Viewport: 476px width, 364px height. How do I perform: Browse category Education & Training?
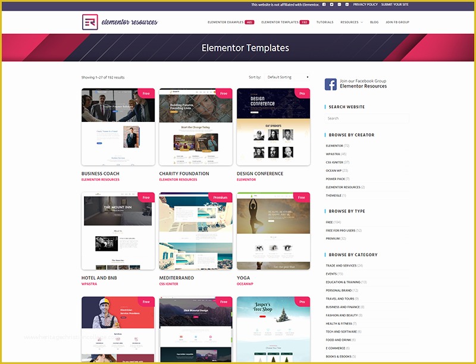click(346, 282)
